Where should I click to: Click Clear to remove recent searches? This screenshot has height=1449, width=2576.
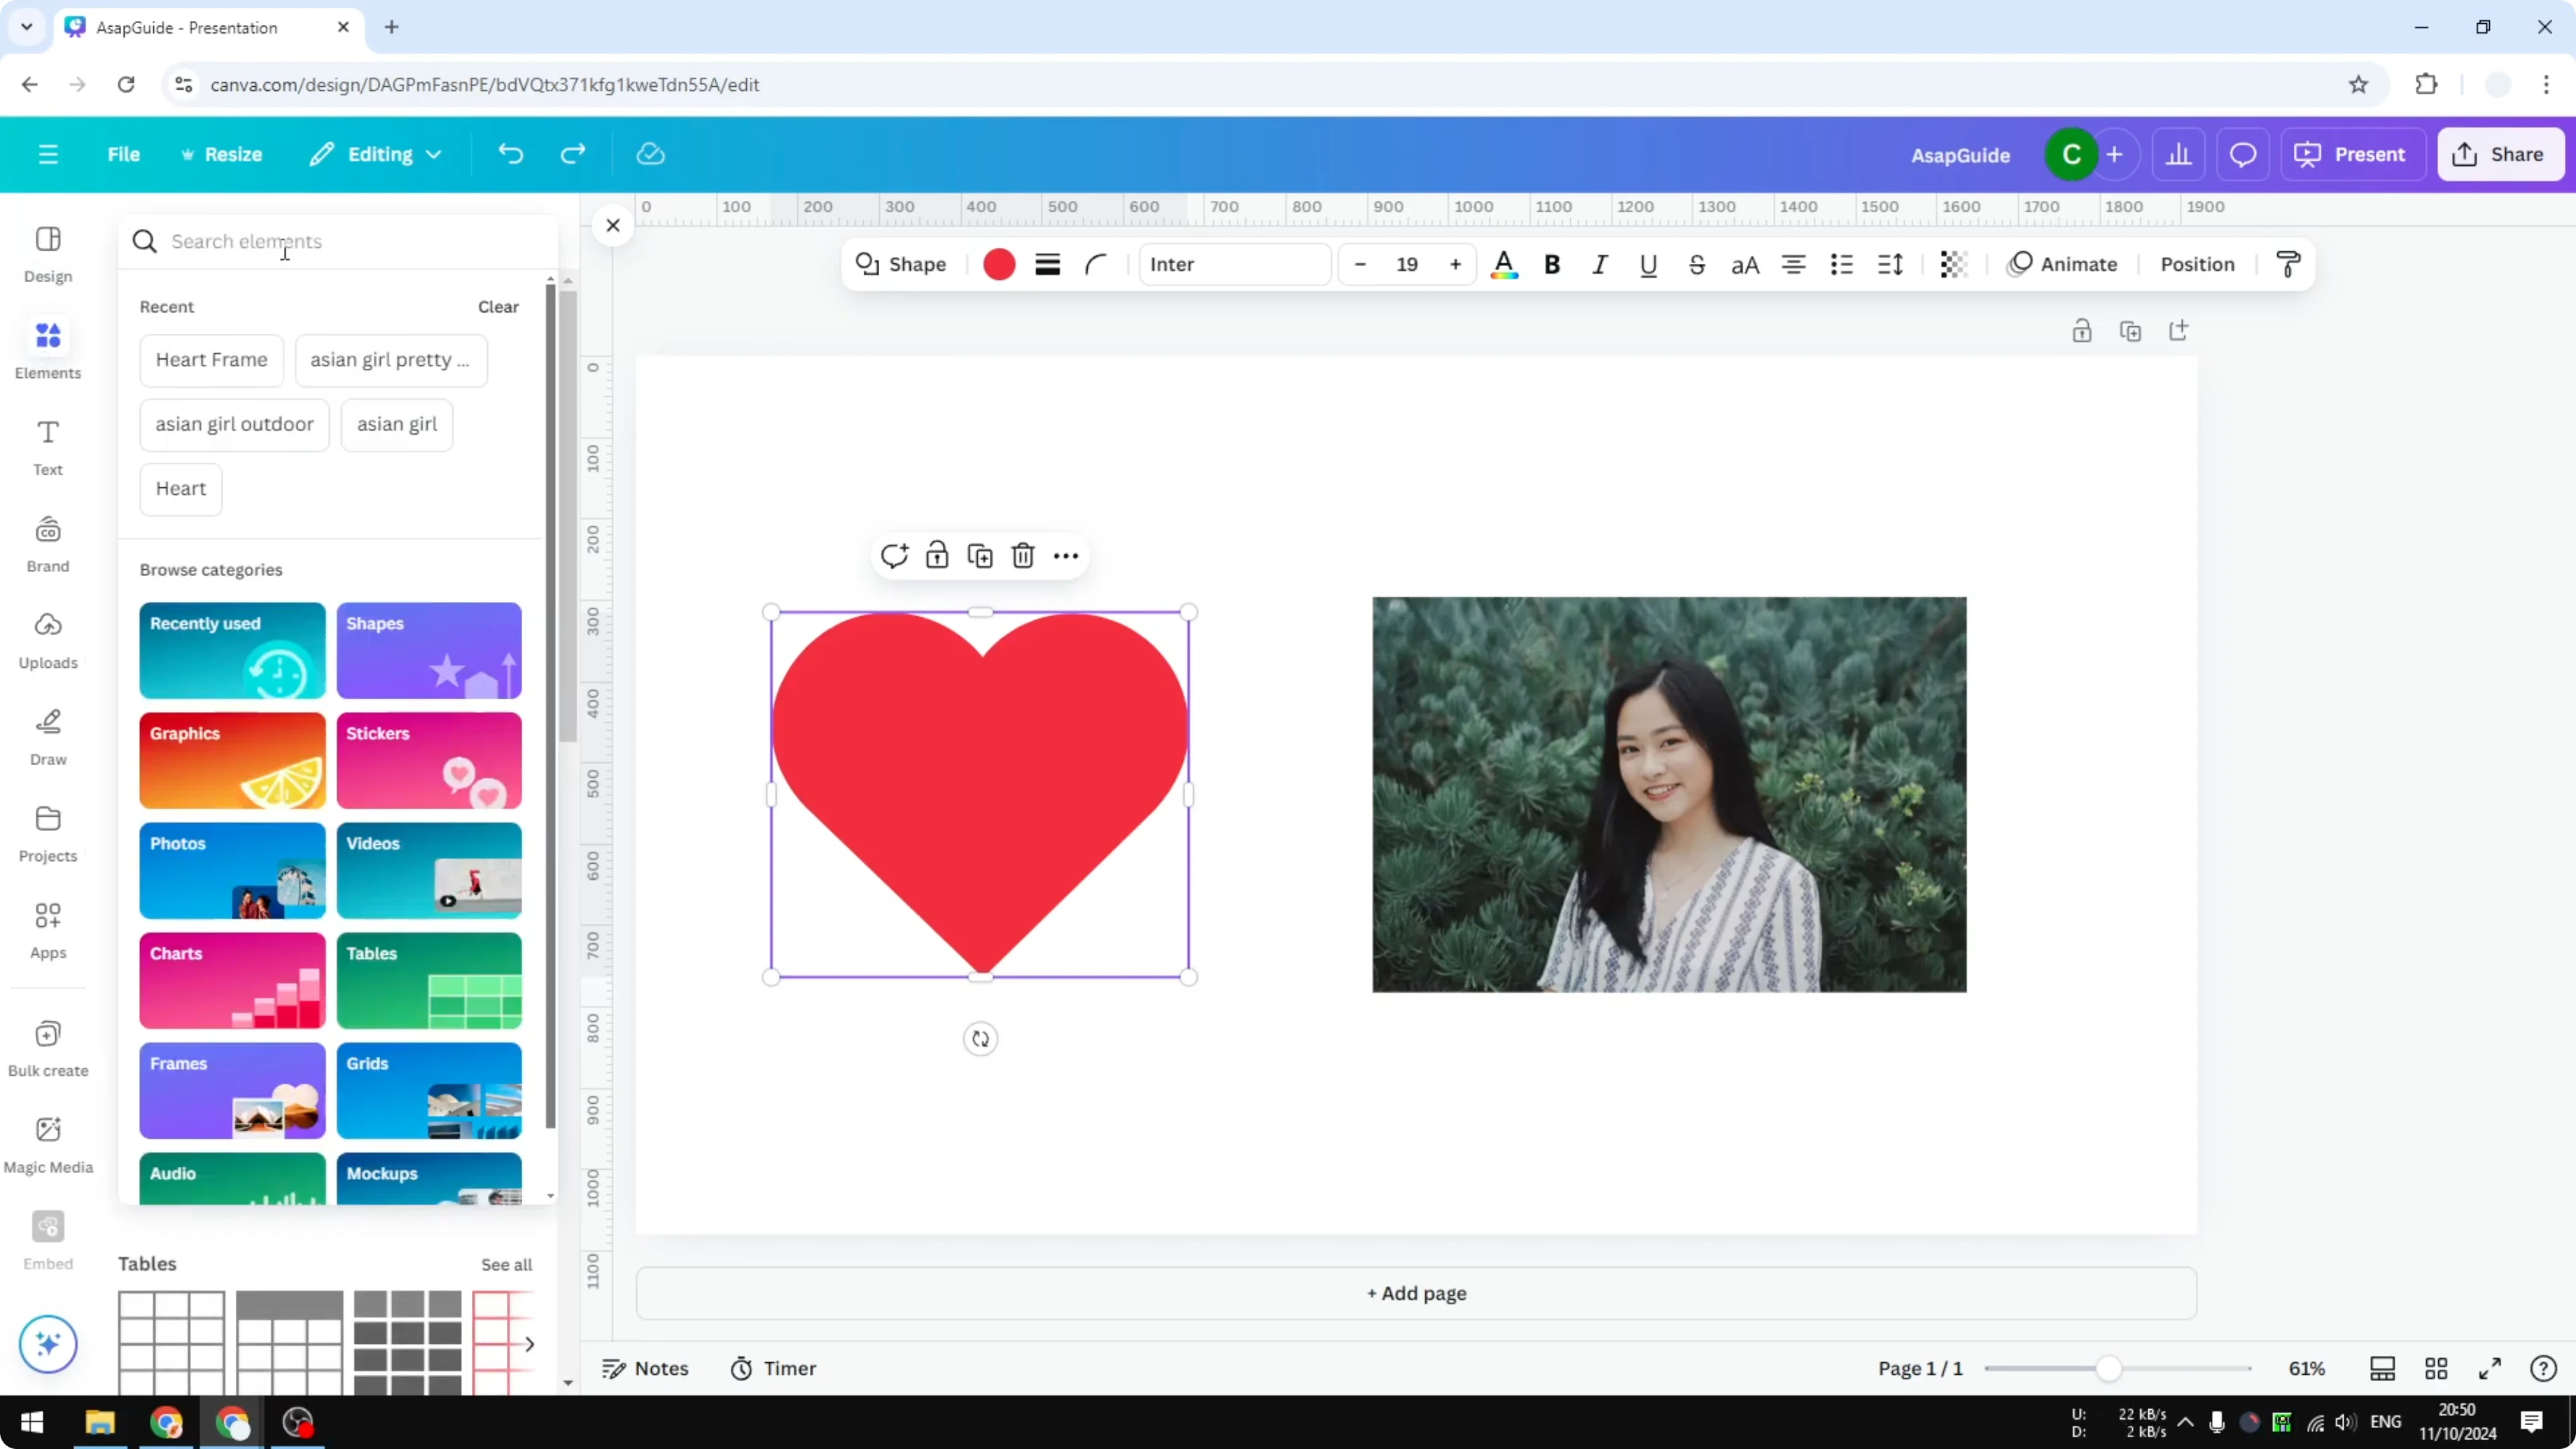point(497,307)
